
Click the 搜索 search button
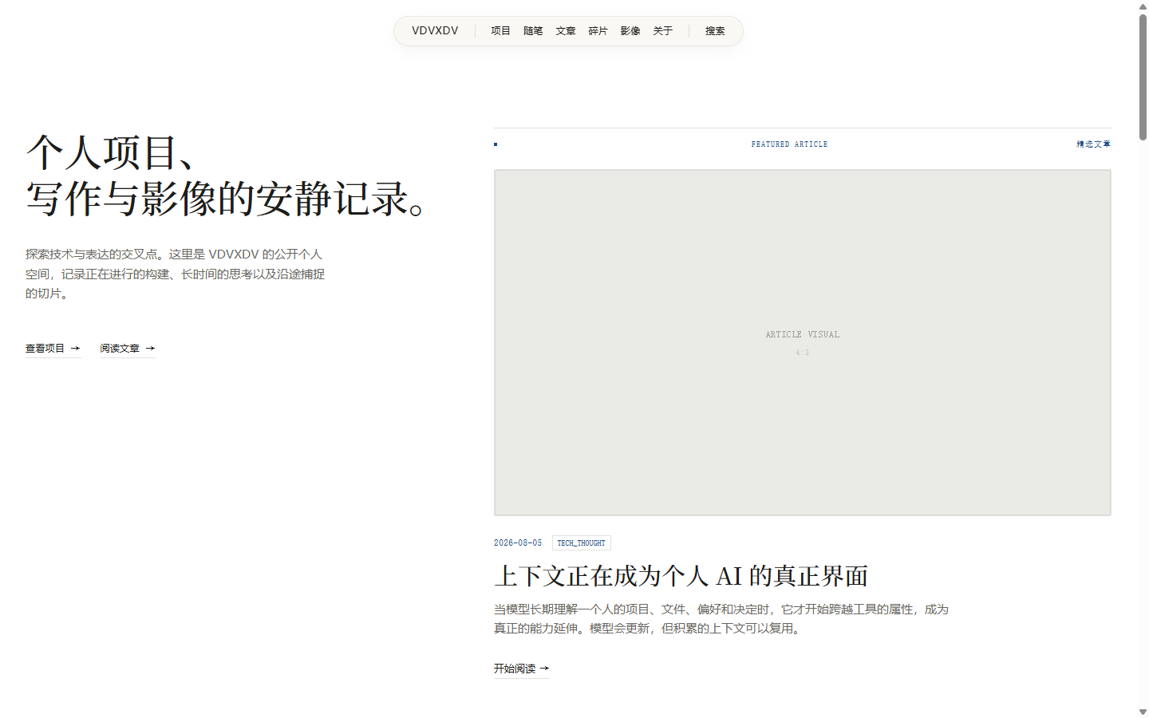click(x=715, y=31)
